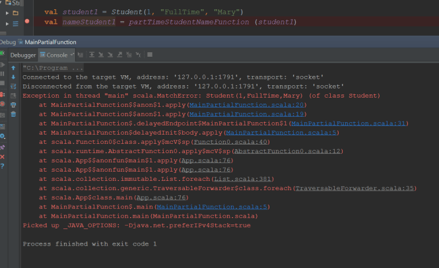Click the Force Step Into icon
439x268 pixels.
click(x=110, y=55)
